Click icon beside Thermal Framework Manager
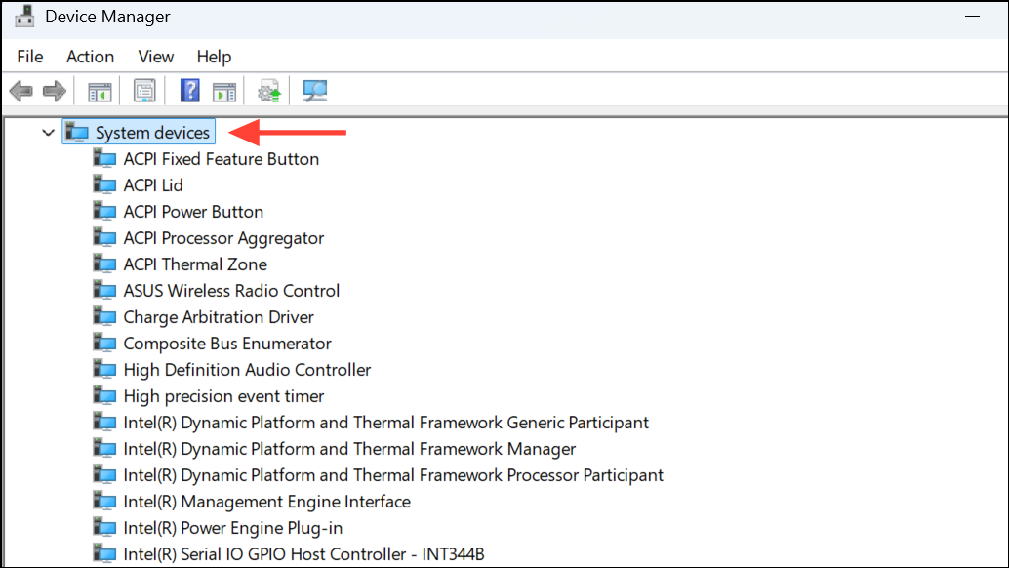The width and height of the screenshot is (1009, 568). coord(104,448)
